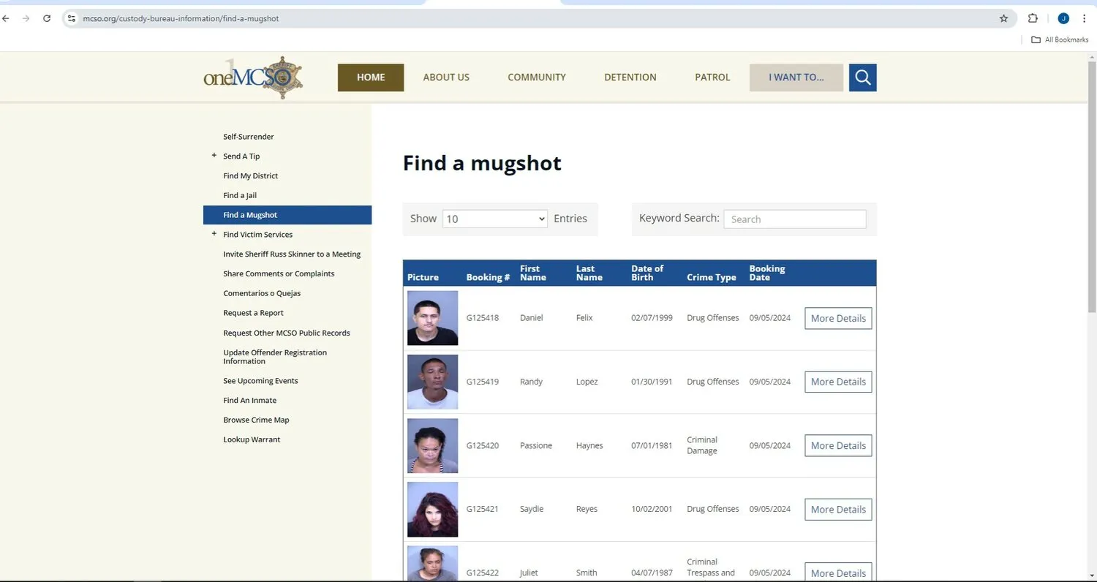Open the Chrome profile avatar
The width and height of the screenshot is (1097, 582).
[1063, 18]
